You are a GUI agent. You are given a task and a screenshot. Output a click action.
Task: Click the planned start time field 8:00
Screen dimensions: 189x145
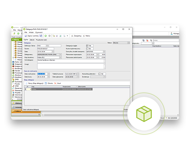(102, 55)
